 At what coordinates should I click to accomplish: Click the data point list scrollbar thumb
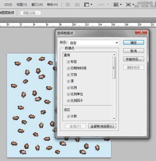pos(114,68)
